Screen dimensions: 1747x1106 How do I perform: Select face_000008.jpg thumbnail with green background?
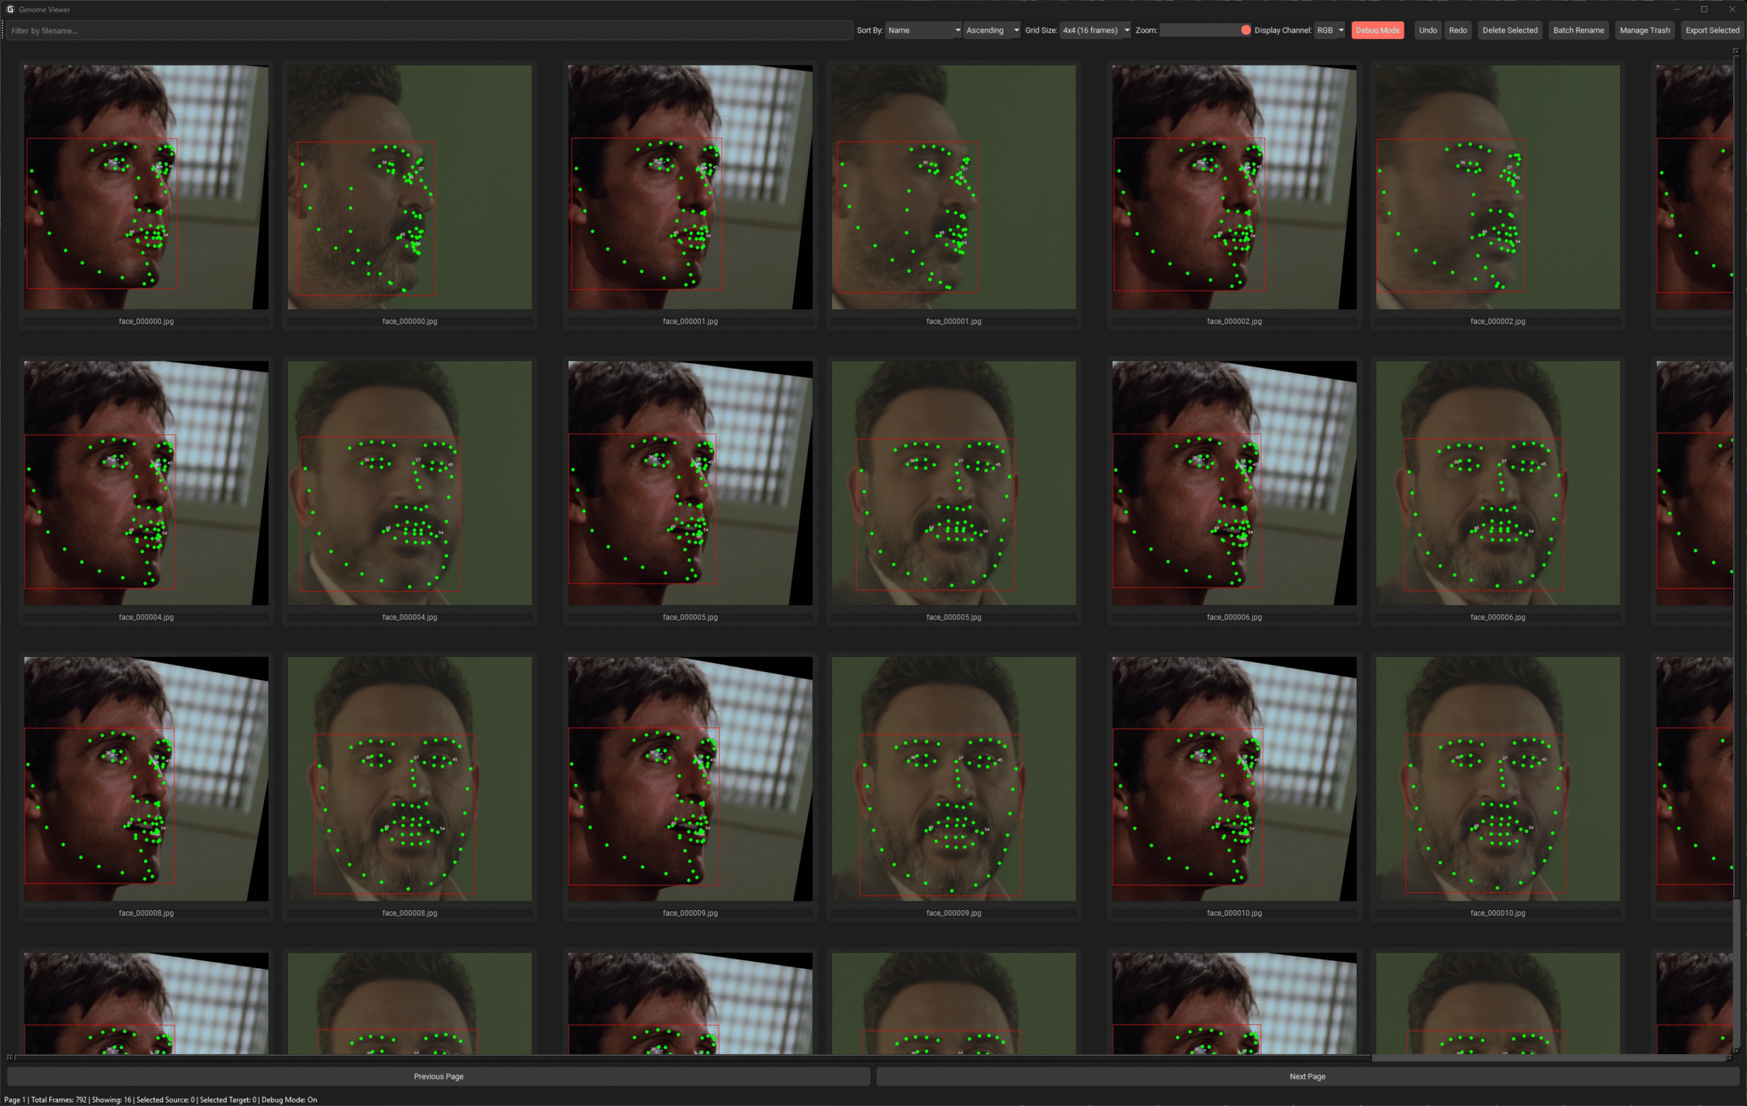coord(409,779)
